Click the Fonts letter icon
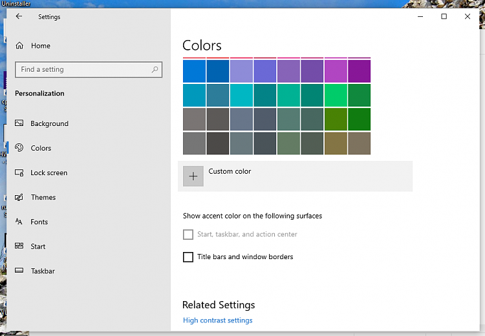This screenshot has height=336, width=485. click(19, 222)
